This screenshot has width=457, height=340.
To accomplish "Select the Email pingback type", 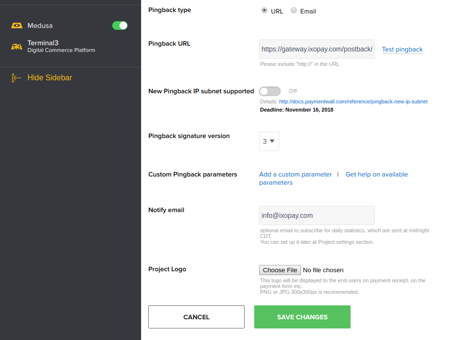I will (x=294, y=11).
